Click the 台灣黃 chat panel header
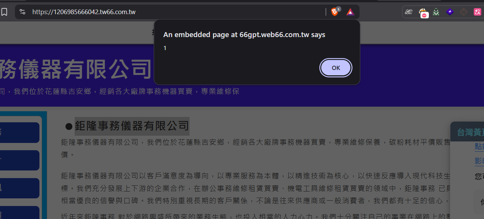 pos(467,132)
